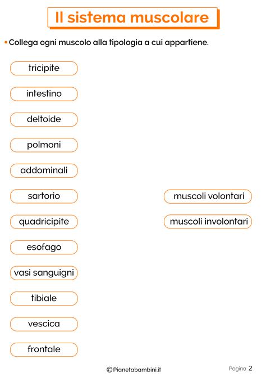Select the polmoni label
Image resolution: width=266 pixels, height=377 pixels.
44,145
